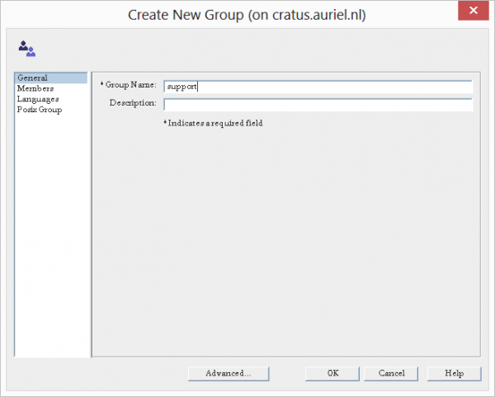Screen dimensions: 495x397
Task: Select General in the category list
Action: pyautogui.click(x=32, y=78)
